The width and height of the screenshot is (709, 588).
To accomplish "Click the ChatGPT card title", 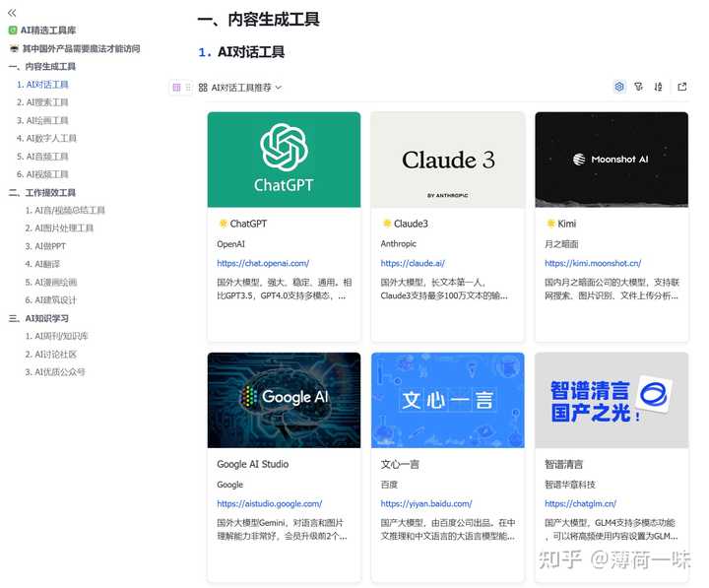I will point(248,224).
